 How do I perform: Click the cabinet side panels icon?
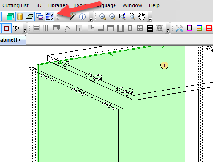[x=120, y=28]
